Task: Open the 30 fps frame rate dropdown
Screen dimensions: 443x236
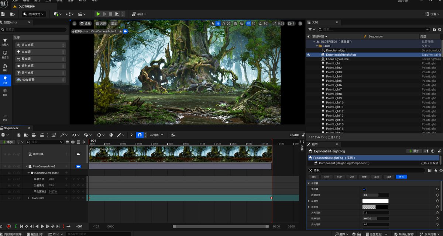Action: [157, 135]
